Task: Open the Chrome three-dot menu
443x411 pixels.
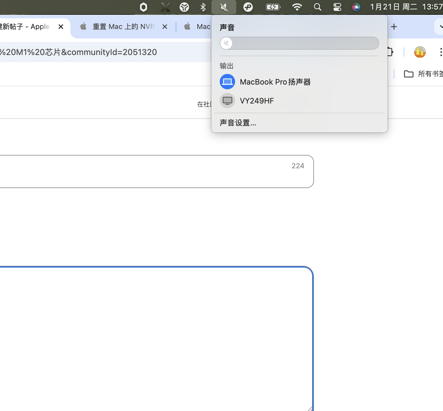Action: (x=441, y=52)
